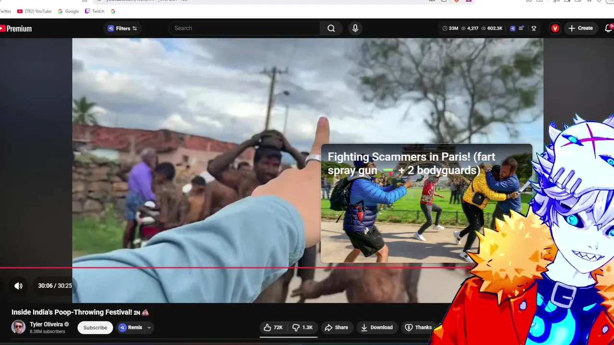Click the 8.38M subscribers text
This screenshot has height=345, width=614.
pos(47,332)
